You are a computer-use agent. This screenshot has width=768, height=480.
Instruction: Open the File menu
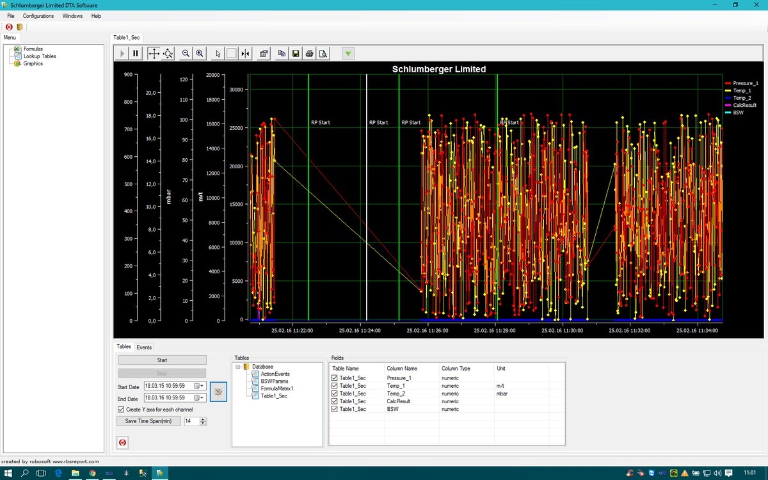(x=10, y=16)
